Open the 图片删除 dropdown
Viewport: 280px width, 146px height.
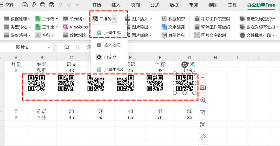coord(139,35)
